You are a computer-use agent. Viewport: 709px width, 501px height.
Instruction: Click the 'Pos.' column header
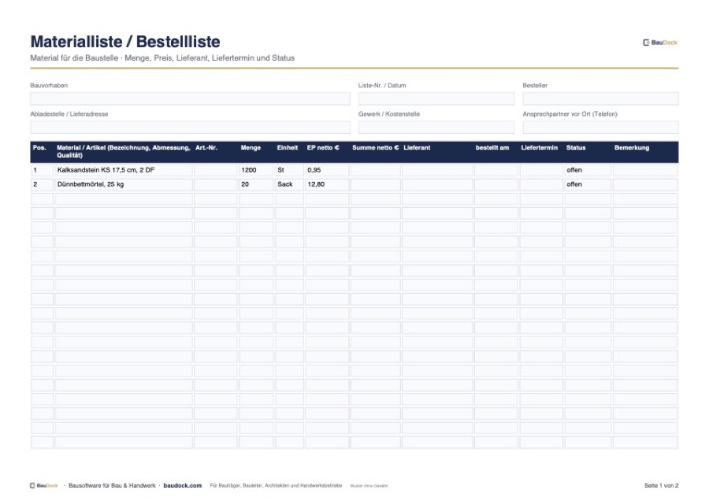(x=39, y=148)
